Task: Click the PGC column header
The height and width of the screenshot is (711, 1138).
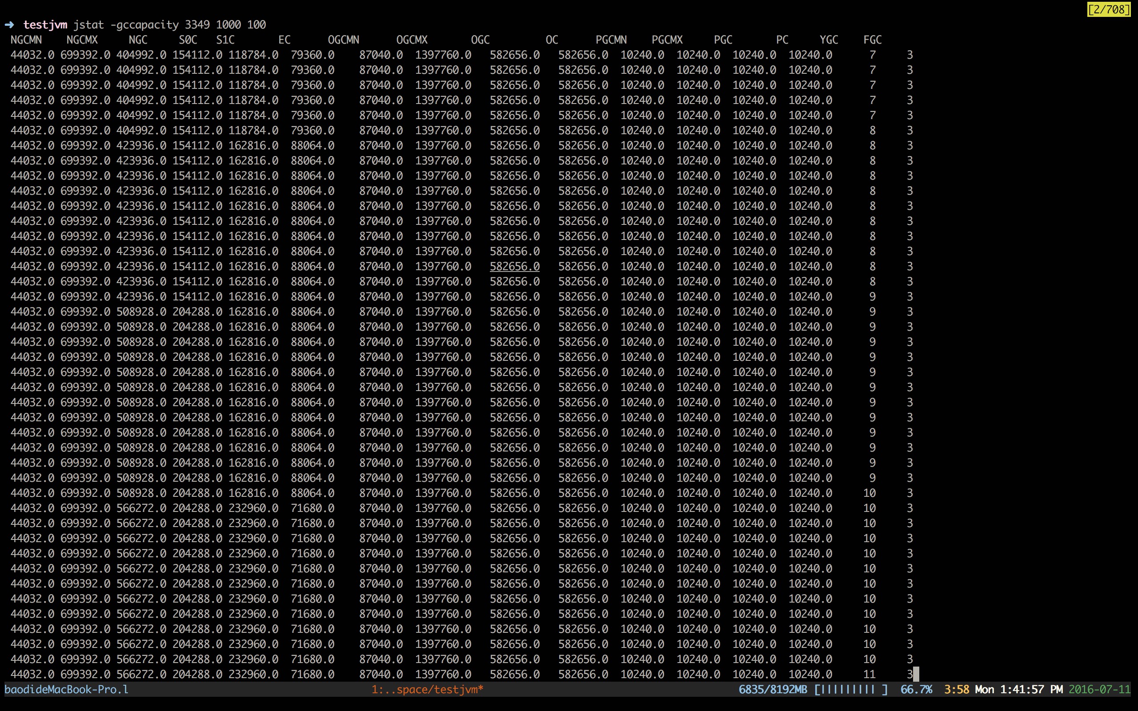Action: (x=723, y=40)
